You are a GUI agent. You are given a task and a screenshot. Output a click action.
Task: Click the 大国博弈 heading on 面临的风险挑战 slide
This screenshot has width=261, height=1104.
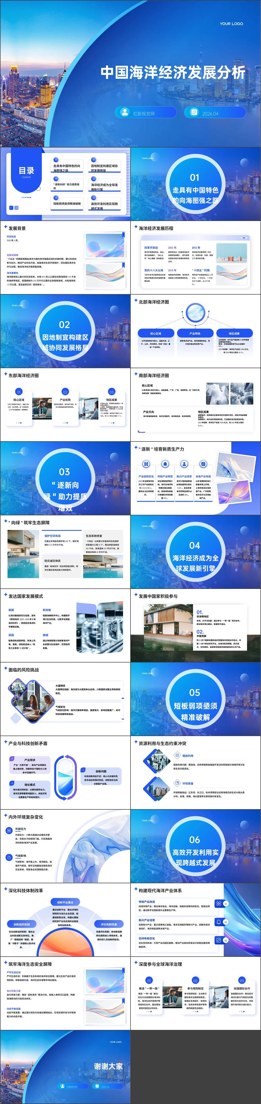click(x=60, y=686)
